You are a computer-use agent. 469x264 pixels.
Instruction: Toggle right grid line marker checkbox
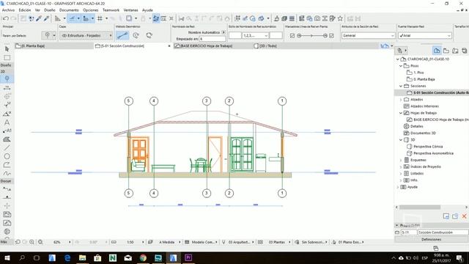pos(331,36)
